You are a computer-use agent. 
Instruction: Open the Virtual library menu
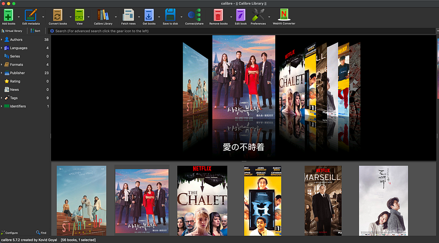(12, 31)
